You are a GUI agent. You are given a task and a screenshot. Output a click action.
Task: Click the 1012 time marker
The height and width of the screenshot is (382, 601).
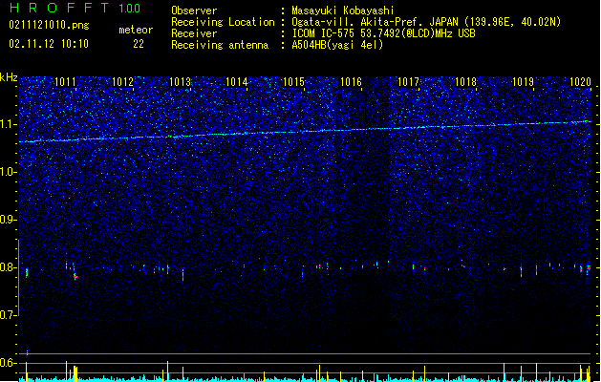pos(122,82)
